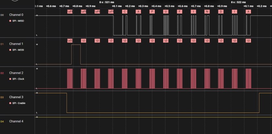Select the decoded MISO byte 'D'
Screen dimensions: 272x134
click(x=221, y=12)
